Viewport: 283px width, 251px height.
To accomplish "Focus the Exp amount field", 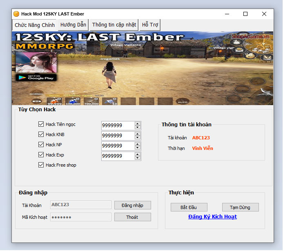I will click(118, 156).
